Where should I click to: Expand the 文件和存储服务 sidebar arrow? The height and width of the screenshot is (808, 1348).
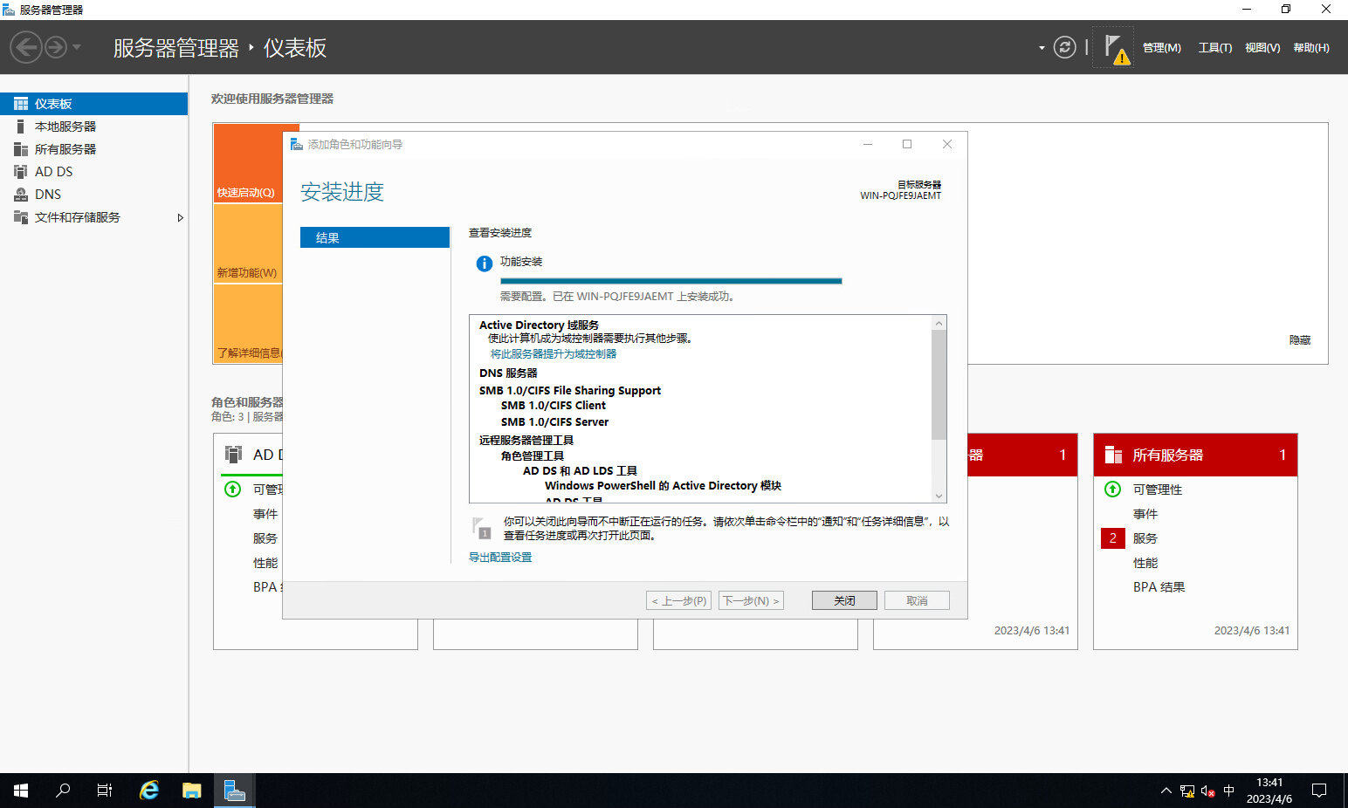tap(180, 217)
